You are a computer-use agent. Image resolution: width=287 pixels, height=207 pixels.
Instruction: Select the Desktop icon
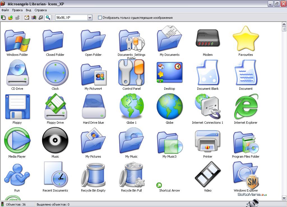click(x=170, y=73)
